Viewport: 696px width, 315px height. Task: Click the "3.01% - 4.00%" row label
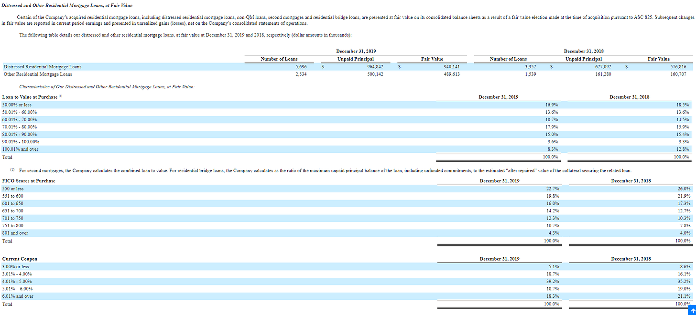point(17,274)
